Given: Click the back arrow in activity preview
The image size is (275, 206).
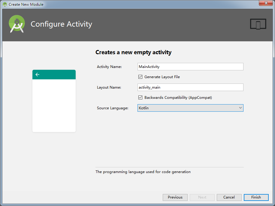Looking at the screenshot, I should pos(37,75).
